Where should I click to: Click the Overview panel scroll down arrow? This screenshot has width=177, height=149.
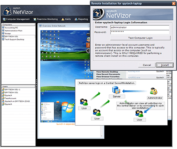point(102,136)
